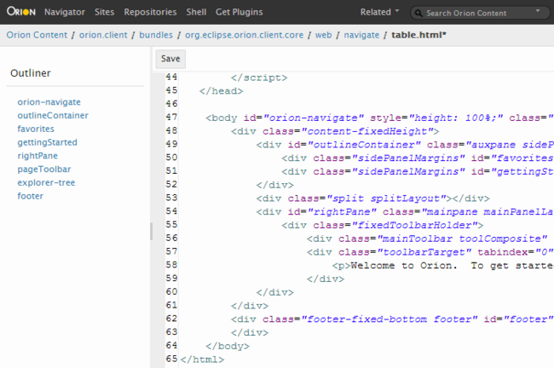The image size is (554, 368).
Task: Click "split splitLayout" class value
Action: (x=387, y=198)
